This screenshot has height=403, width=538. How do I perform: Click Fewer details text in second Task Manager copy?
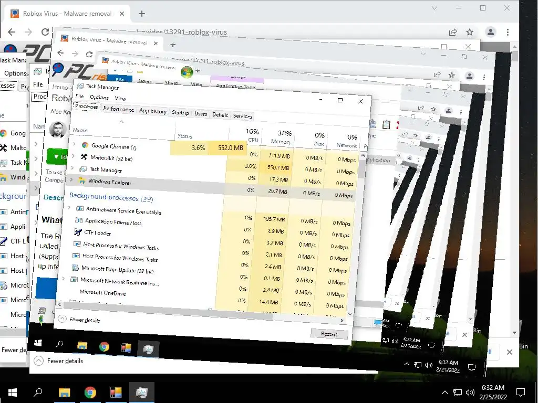pyautogui.click(x=65, y=361)
